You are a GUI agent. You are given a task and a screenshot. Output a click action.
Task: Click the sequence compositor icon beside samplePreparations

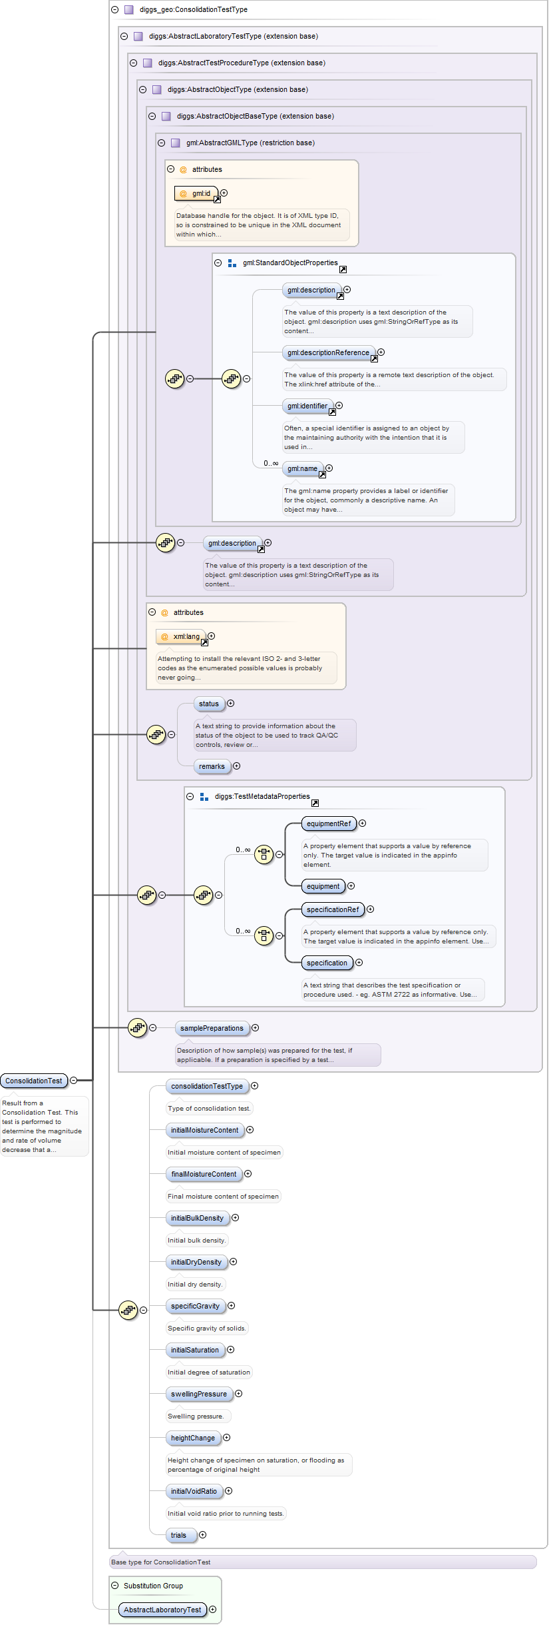[x=137, y=1027]
